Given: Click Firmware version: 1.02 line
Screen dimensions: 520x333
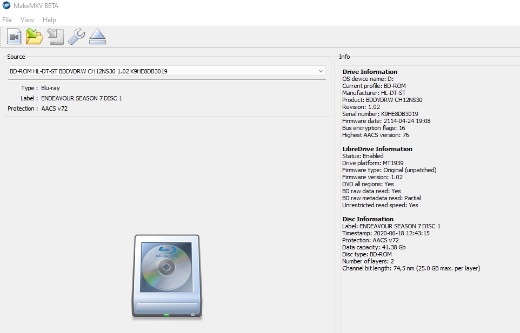Looking at the screenshot, I should [x=372, y=177].
